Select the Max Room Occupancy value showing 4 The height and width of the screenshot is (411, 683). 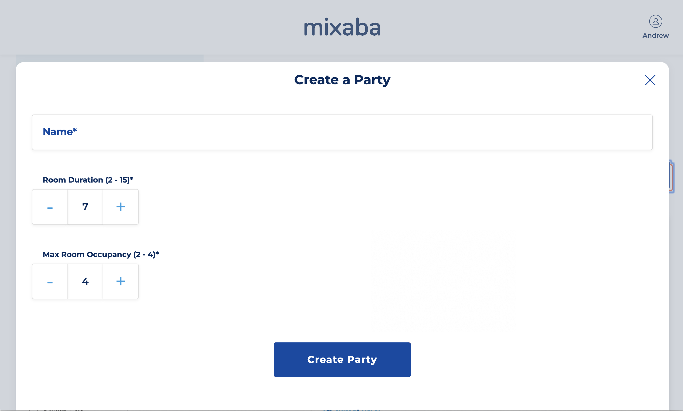[x=85, y=281]
